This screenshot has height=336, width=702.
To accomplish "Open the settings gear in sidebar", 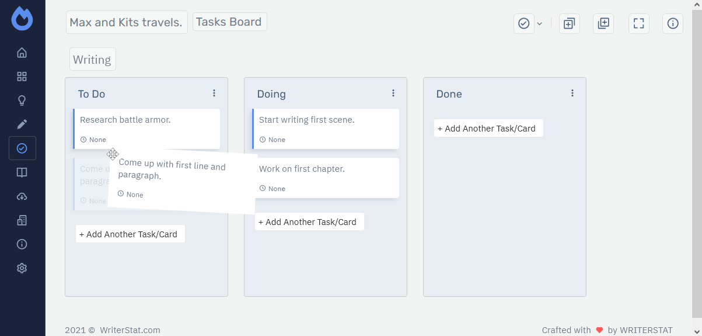I will (22, 268).
